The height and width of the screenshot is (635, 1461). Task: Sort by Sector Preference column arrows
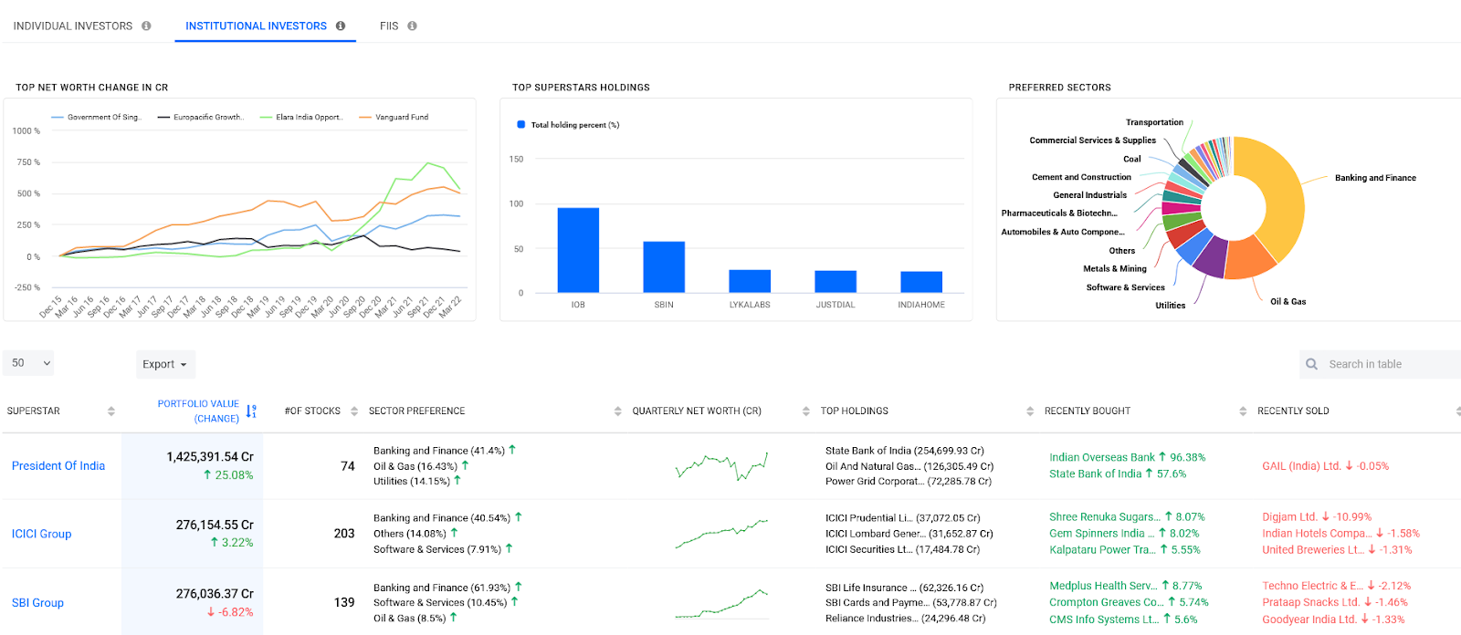pyautogui.click(x=618, y=411)
